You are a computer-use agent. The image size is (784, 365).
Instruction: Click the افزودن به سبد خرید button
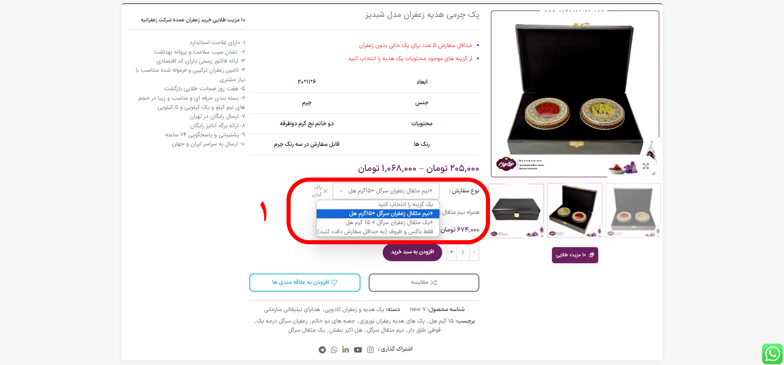click(x=412, y=252)
